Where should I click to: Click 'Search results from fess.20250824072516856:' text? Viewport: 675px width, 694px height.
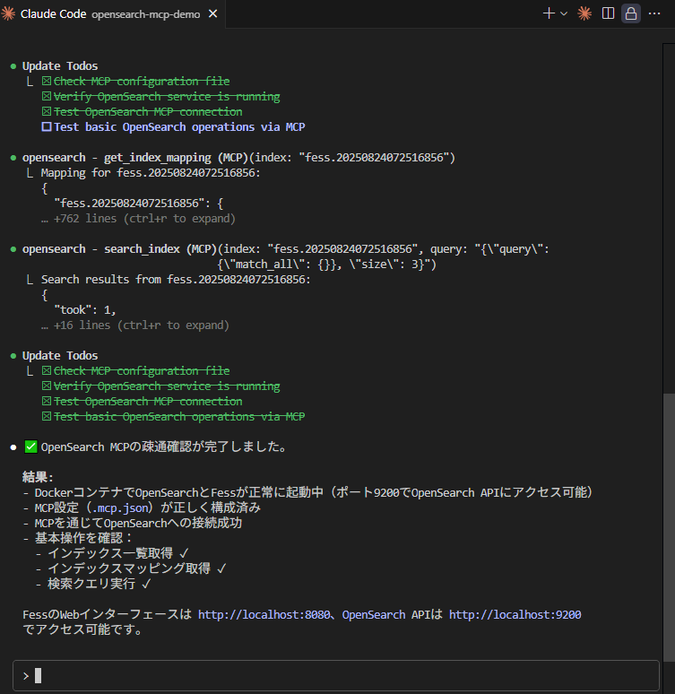[x=176, y=280]
